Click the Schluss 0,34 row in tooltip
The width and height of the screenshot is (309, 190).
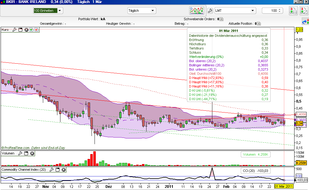229,52
